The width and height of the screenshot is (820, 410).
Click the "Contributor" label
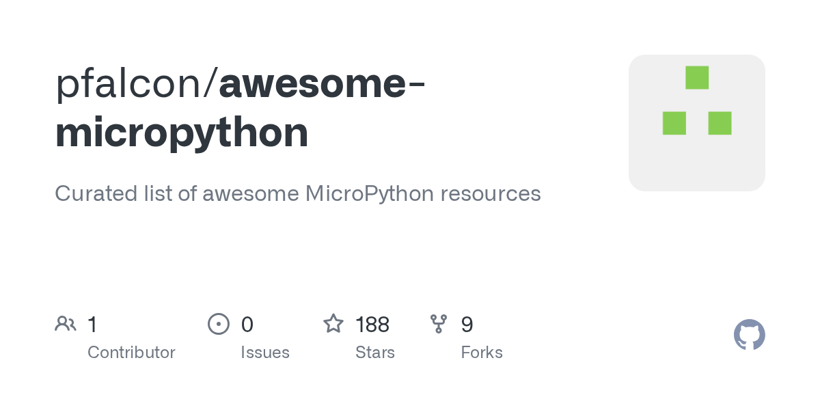[x=131, y=353]
